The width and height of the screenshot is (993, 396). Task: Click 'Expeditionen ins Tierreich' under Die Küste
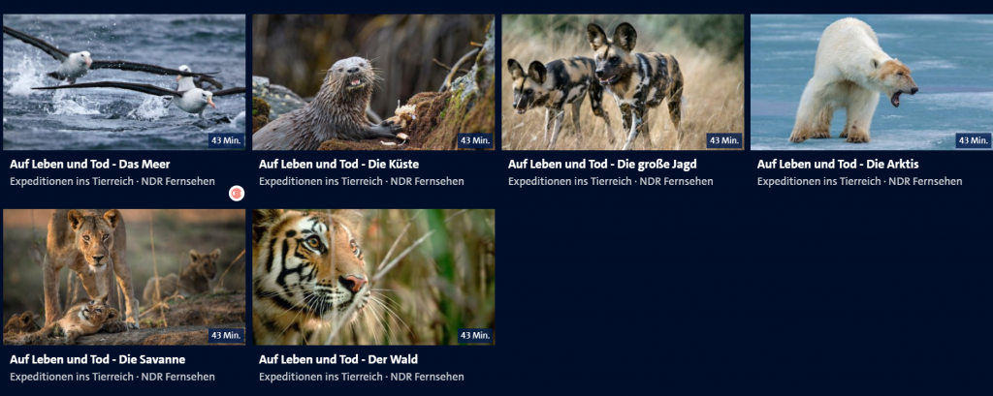pyautogui.click(x=320, y=182)
